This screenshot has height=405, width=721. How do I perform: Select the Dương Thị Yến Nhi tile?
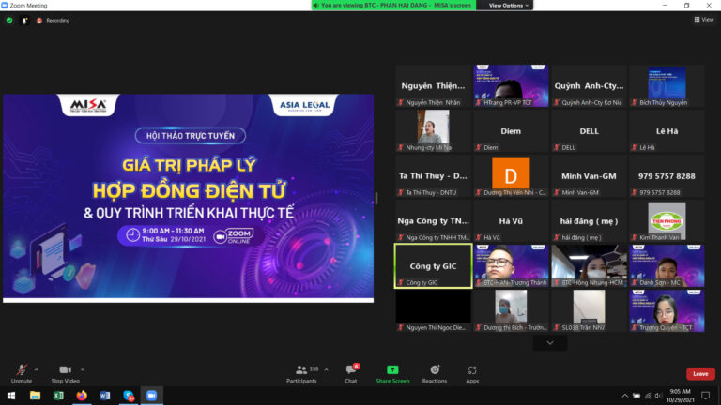click(511, 175)
